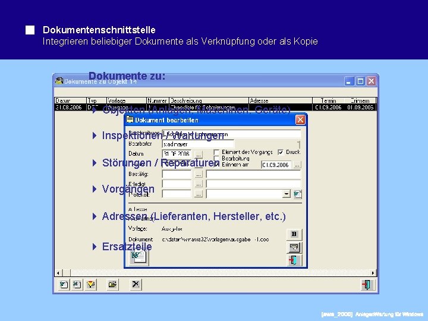This screenshot has width=428, height=321.
Task: Click the Erledigt wide text field
Action: point(253,184)
